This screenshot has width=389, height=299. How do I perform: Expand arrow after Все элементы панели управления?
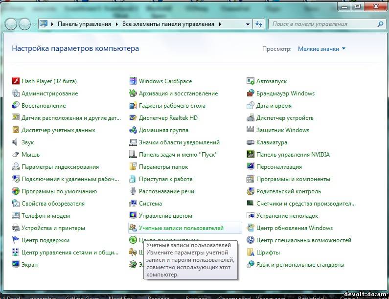[x=220, y=24]
